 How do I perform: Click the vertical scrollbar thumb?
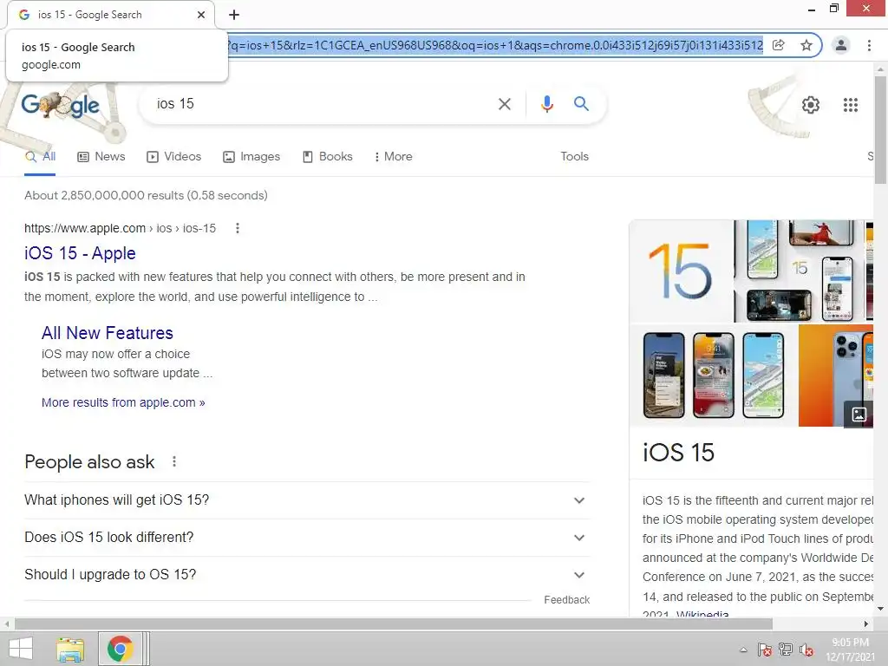click(x=880, y=130)
